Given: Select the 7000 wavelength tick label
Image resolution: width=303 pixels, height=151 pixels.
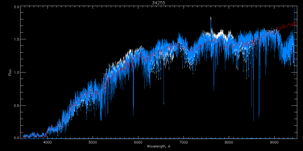Looking at the screenshot, I should [x=184, y=142].
